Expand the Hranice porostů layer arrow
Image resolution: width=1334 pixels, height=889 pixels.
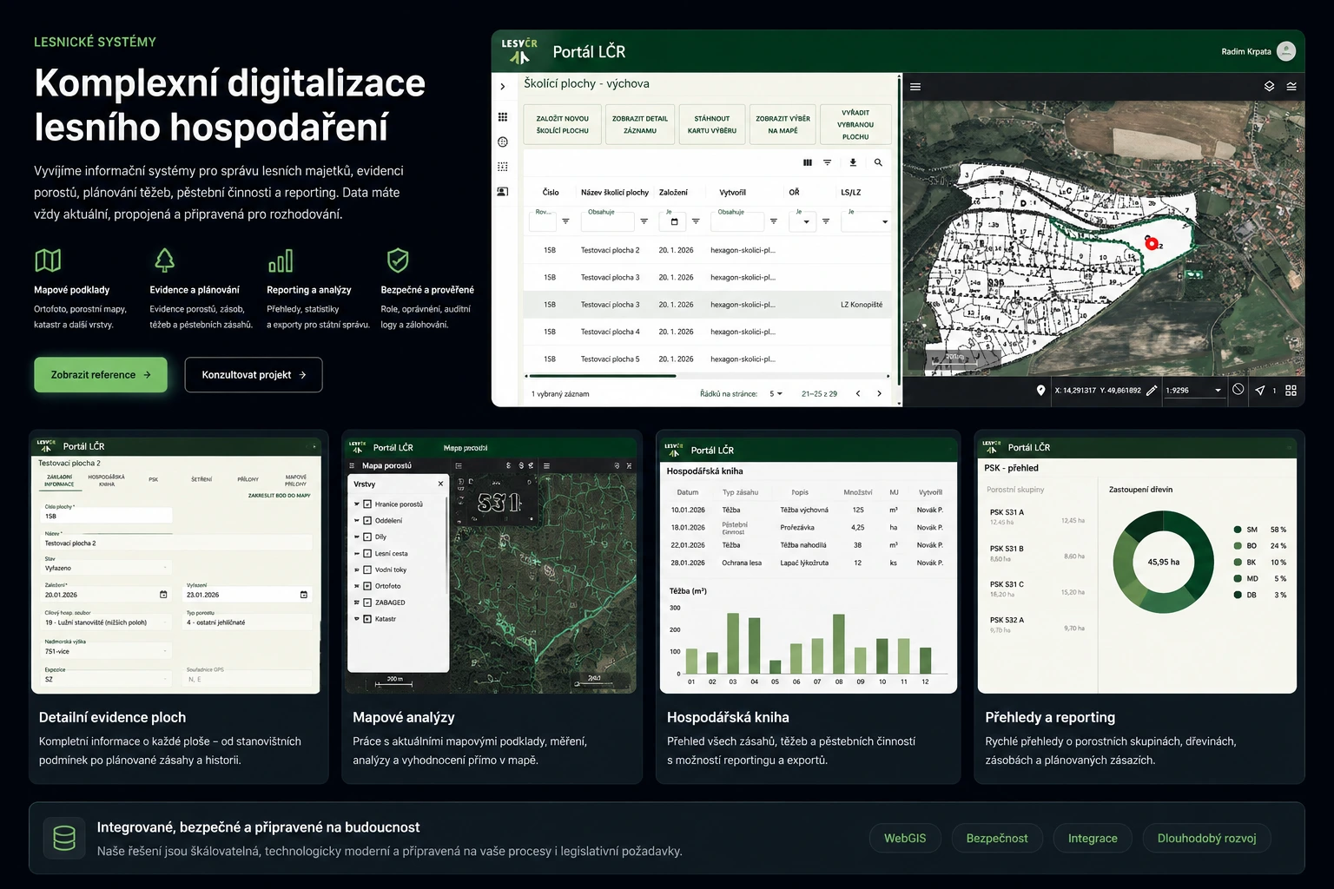click(x=357, y=504)
